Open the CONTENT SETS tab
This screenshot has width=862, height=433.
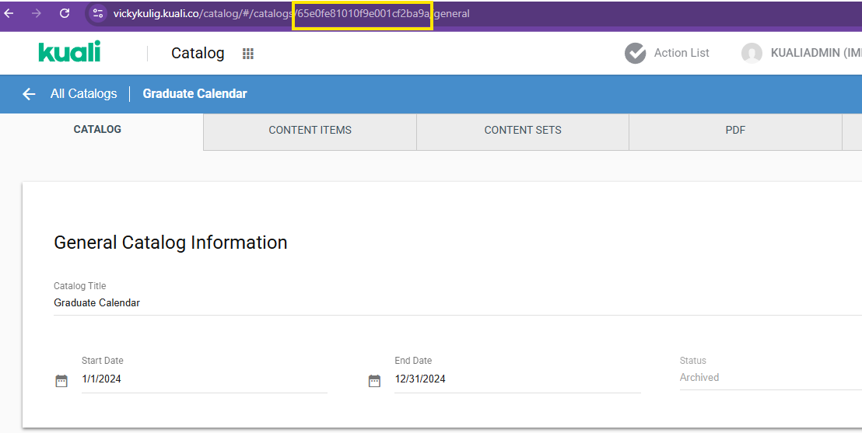coord(523,131)
